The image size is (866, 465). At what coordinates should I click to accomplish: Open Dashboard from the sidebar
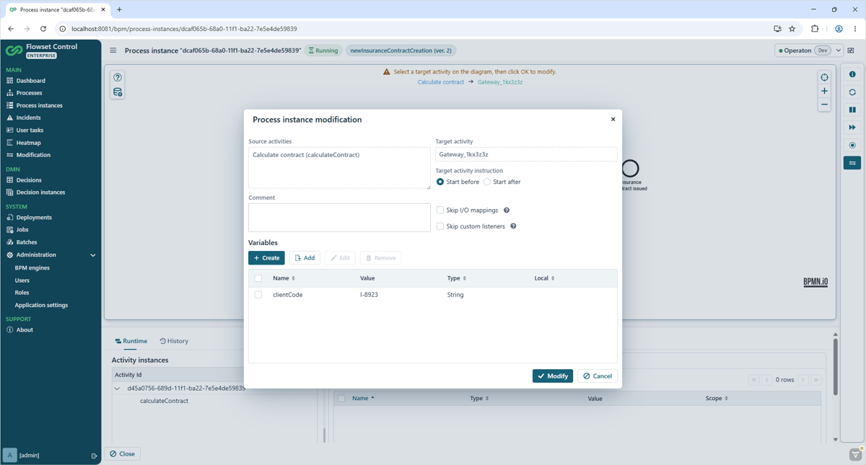click(x=30, y=81)
